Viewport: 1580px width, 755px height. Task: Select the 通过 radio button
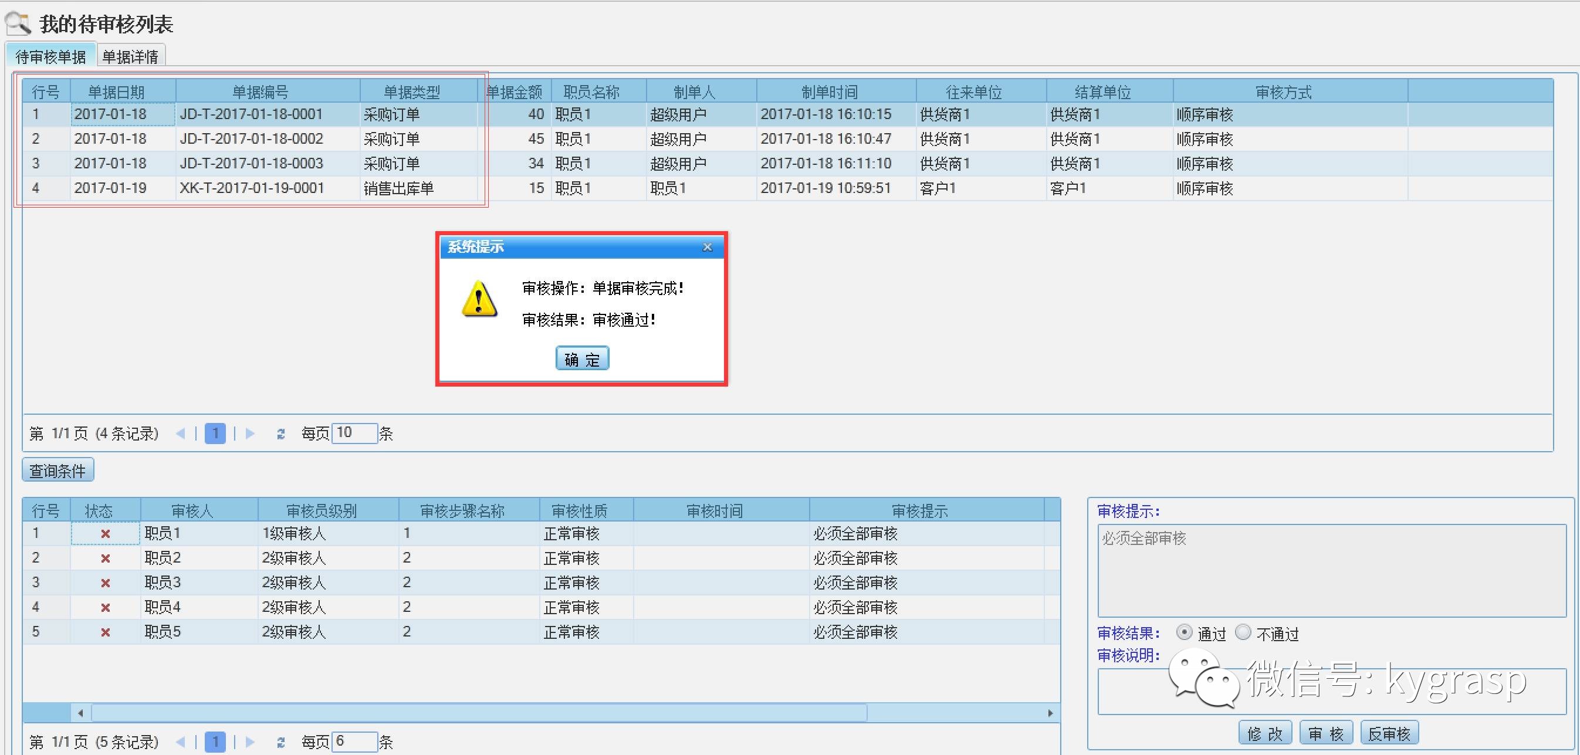click(x=1185, y=632)
